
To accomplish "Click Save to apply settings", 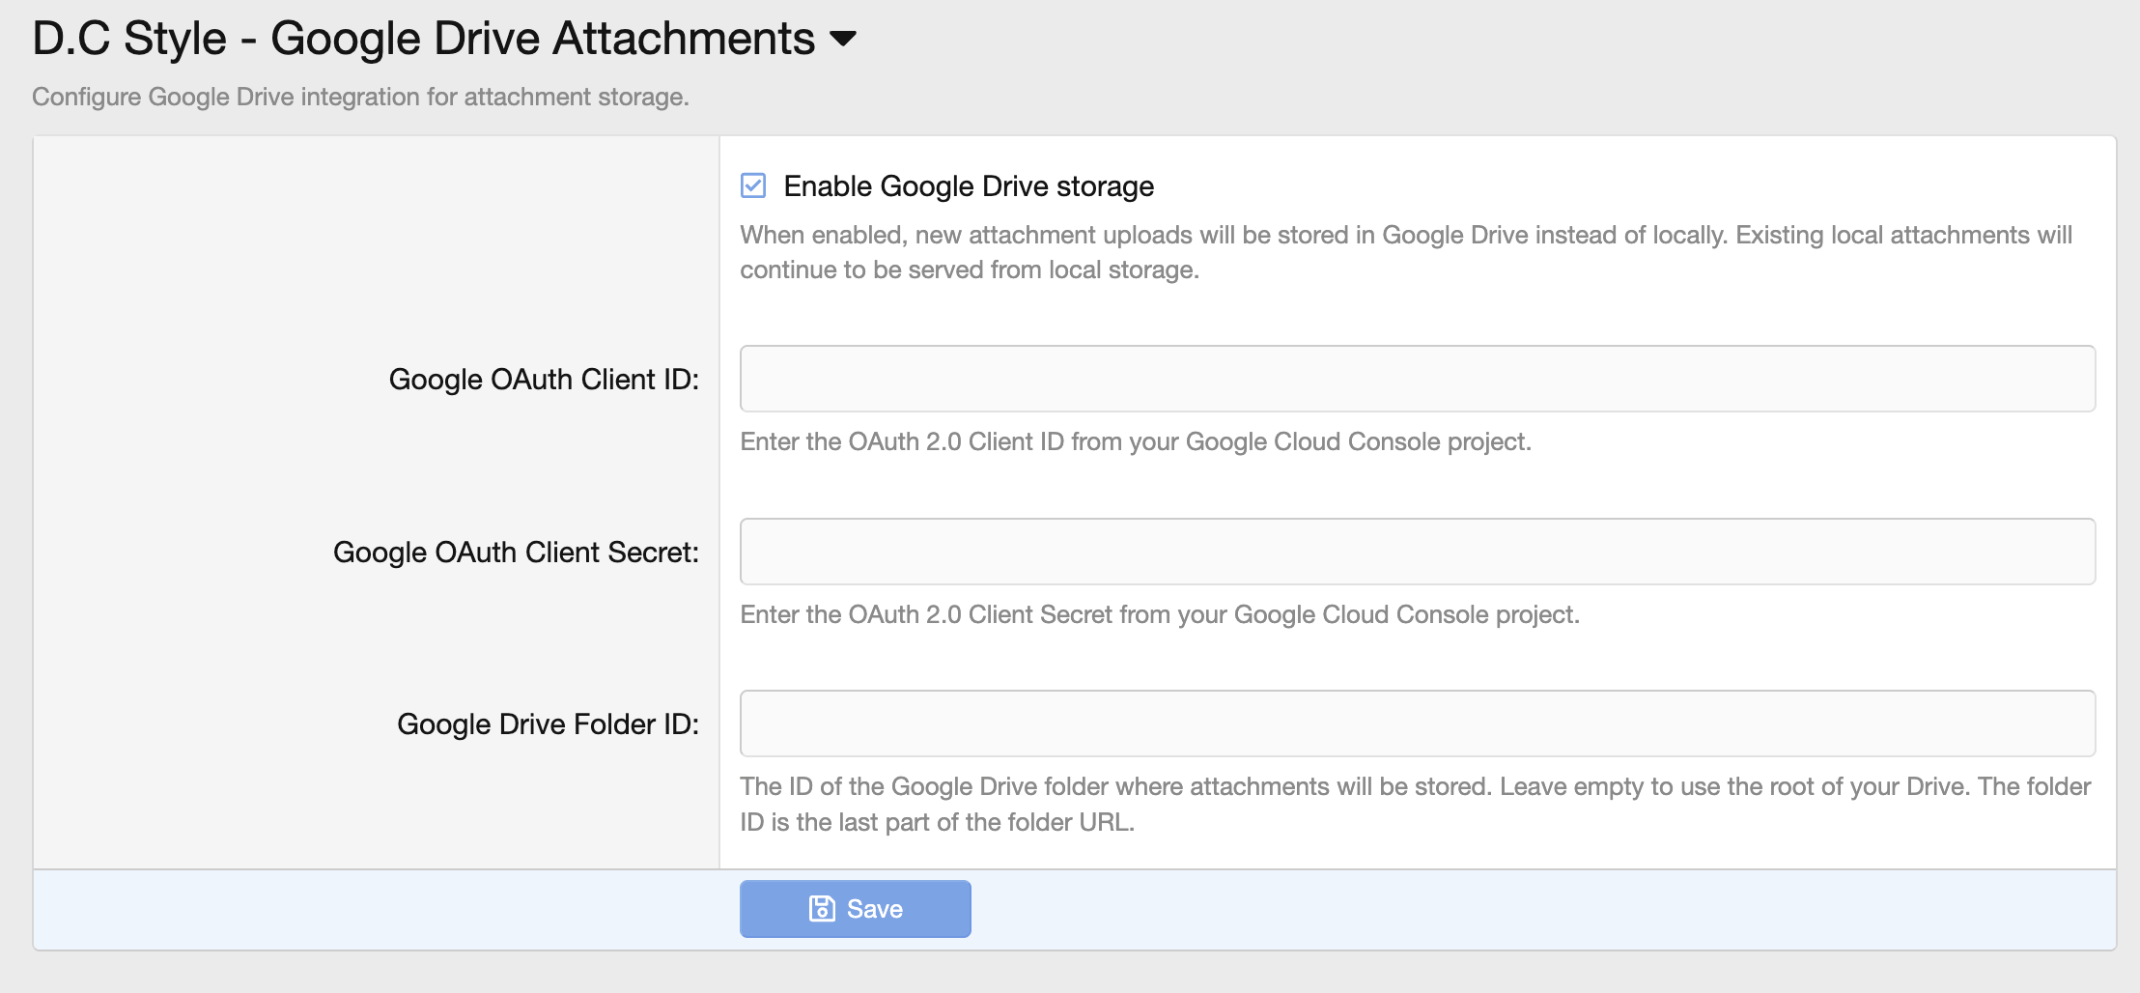I will coord(855,908).
